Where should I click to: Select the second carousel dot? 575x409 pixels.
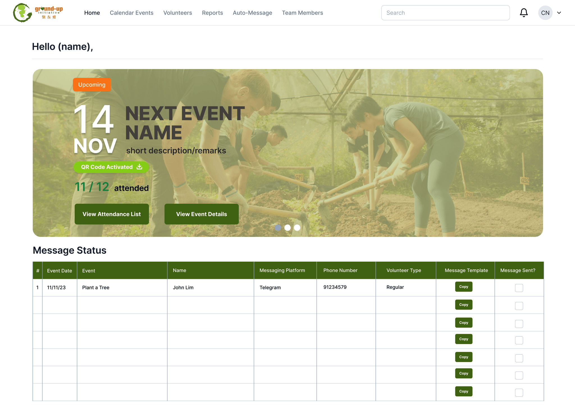pos(287,228)
